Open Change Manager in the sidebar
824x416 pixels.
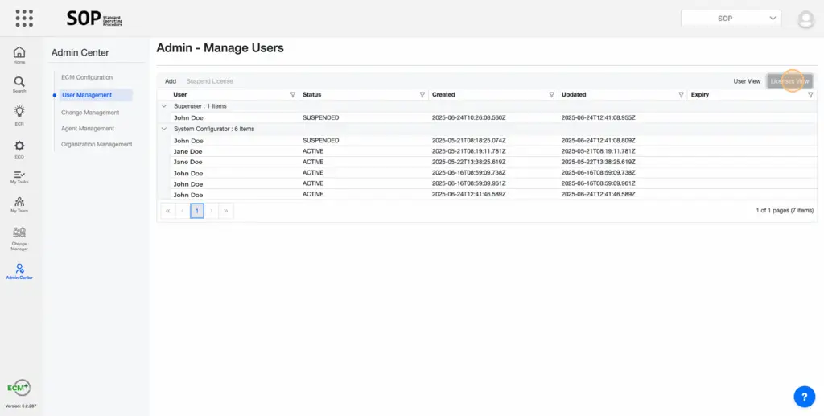click(x=19, y=238)
